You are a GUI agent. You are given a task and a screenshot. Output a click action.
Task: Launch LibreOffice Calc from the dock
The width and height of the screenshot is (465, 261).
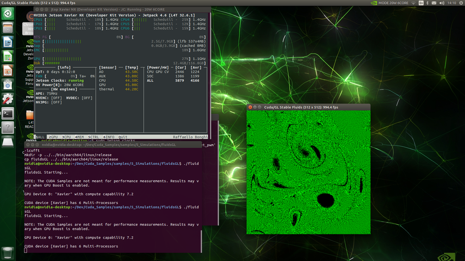[x=9, y=56]
